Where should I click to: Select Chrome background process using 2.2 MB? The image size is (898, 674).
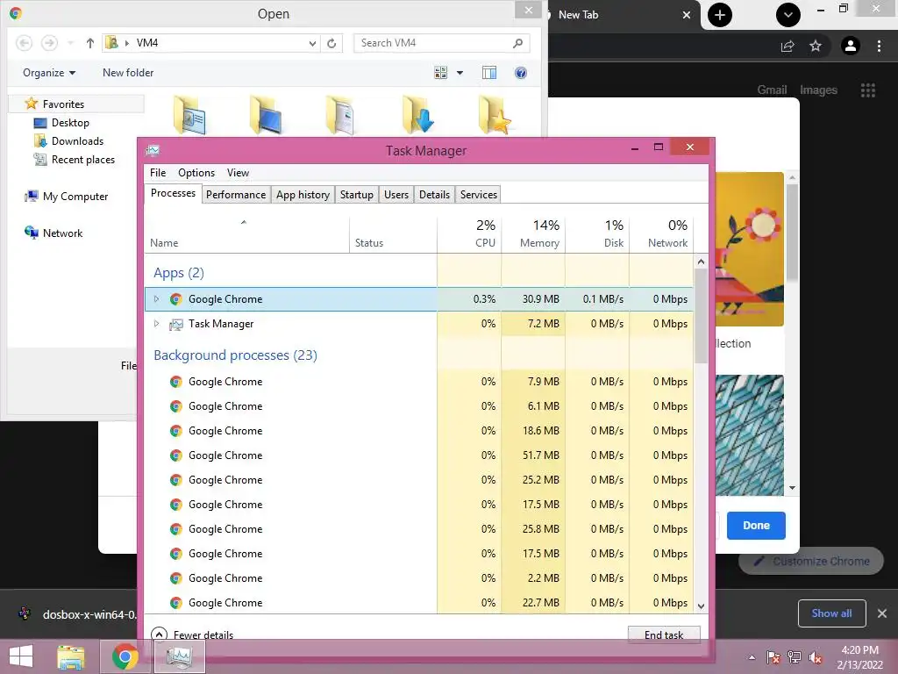pos(419,578)
